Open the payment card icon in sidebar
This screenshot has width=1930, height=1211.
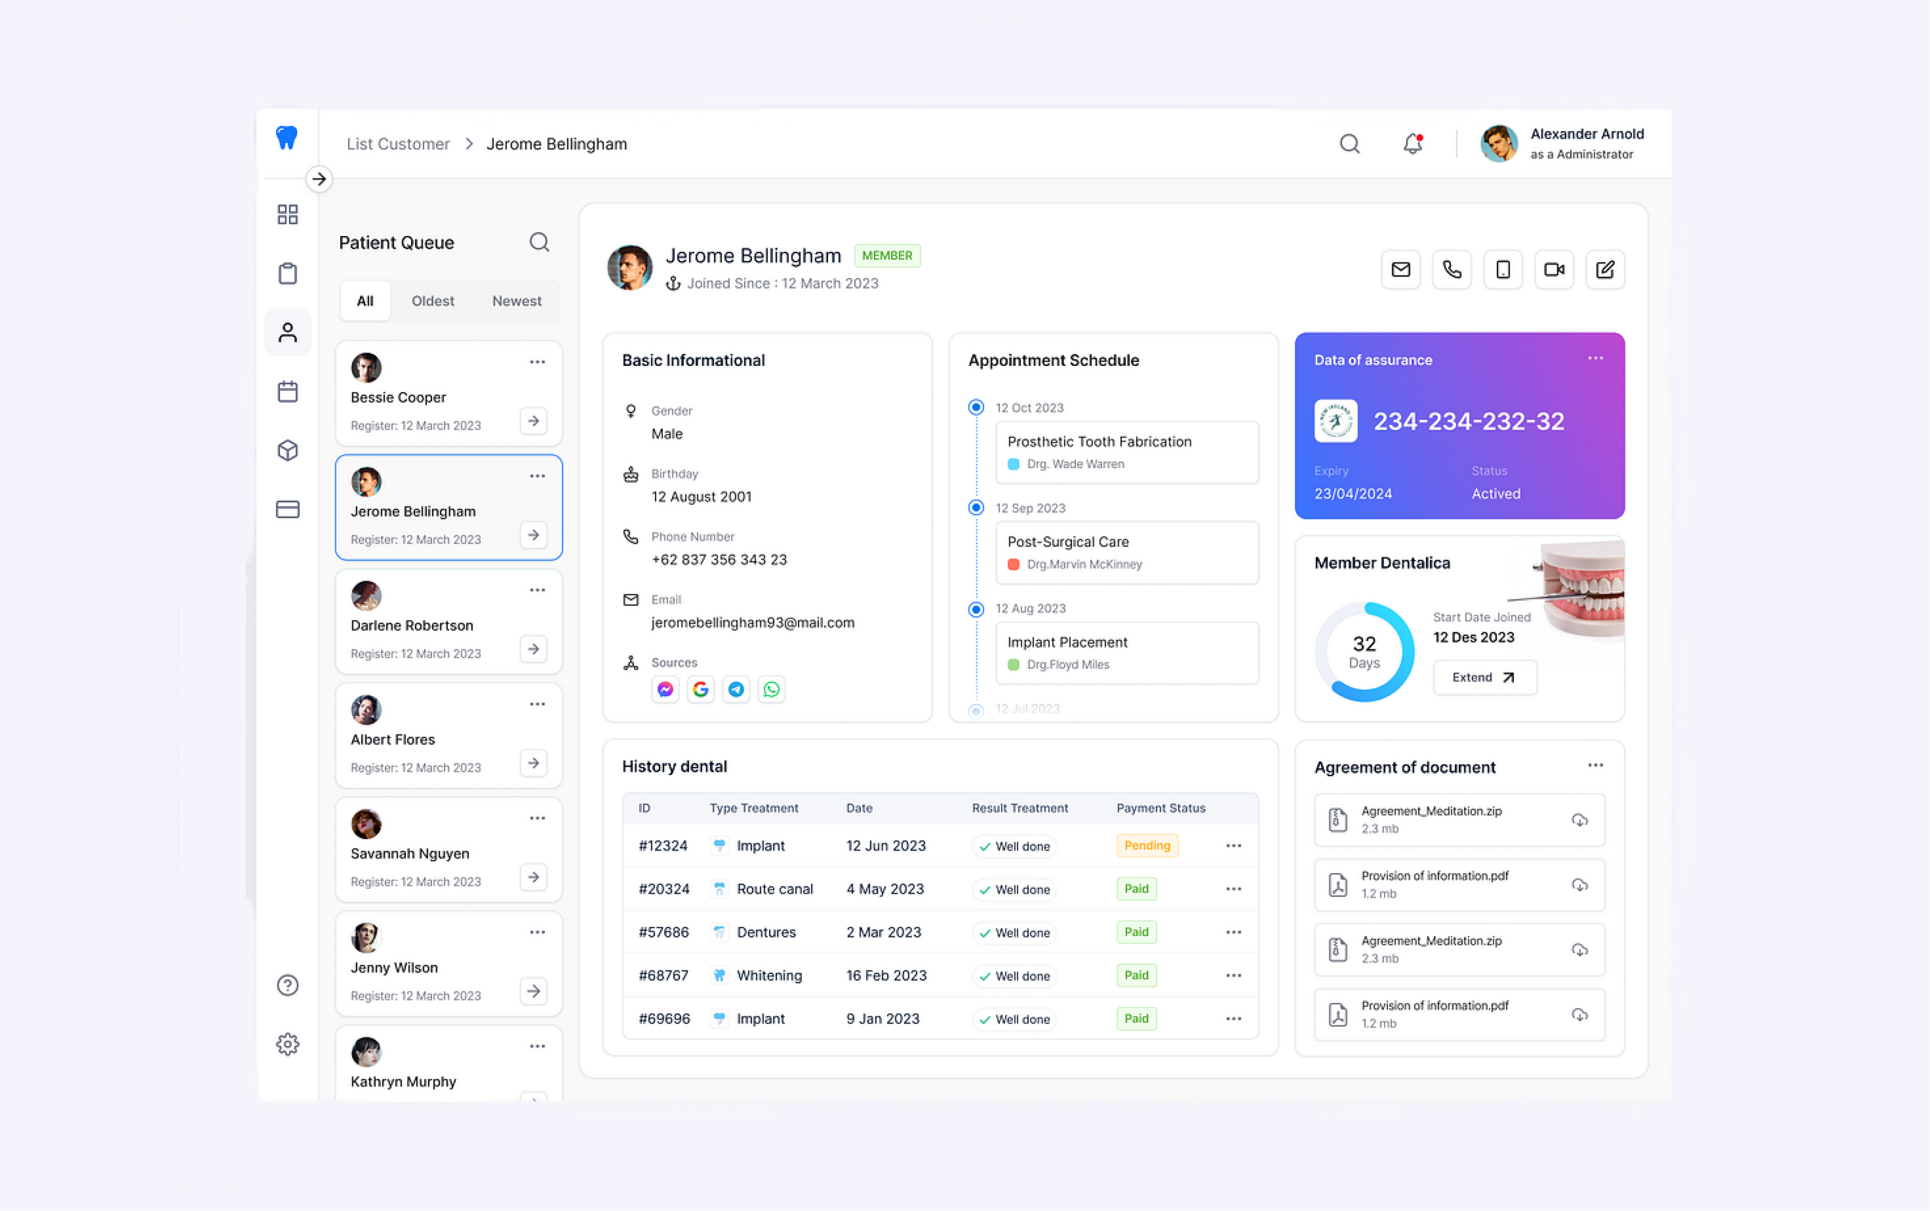287,510
